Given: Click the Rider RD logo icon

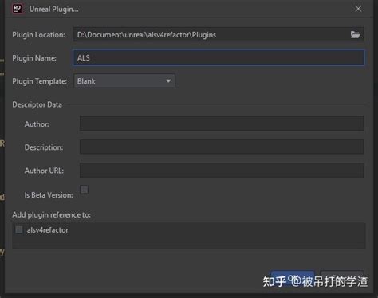Looking at the screenshot, I should pyautogui.click(x=18, y=9).
